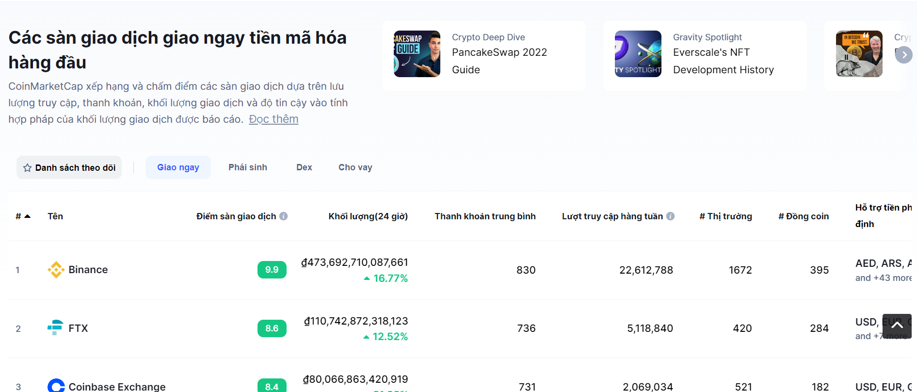
Task: Sort the table by the # rank column
Action: [x=23, y=216]
